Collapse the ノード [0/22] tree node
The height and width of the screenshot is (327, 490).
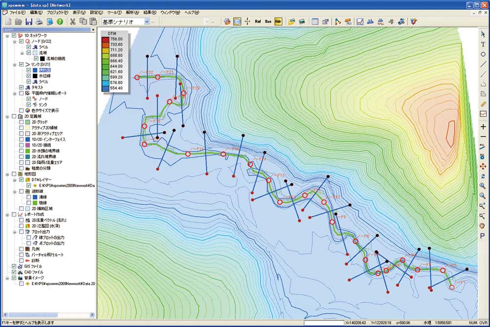coord(14,41)
